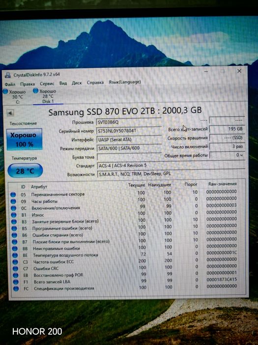Click the blue status dot for row B5
This screenshot has height=345, width=258.
14,229
